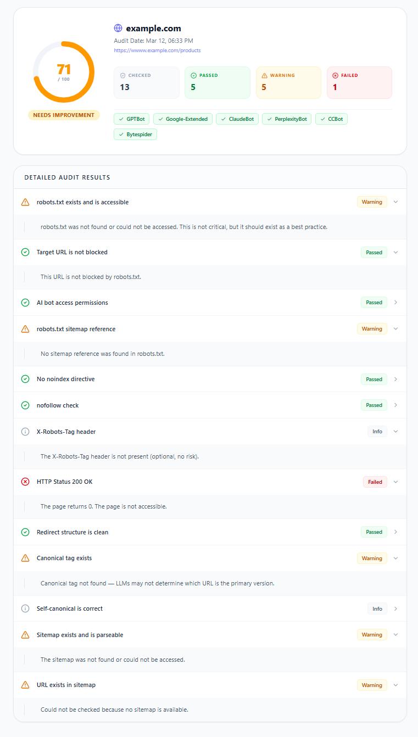418x737 pixels.
Task: Click the Warning badge on Sitemap exists row
Action: pyautogui.click(x=372, y=634)
